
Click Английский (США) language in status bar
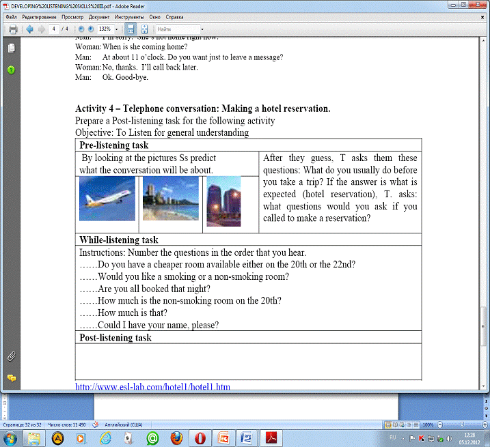click(x=126, y=424)
